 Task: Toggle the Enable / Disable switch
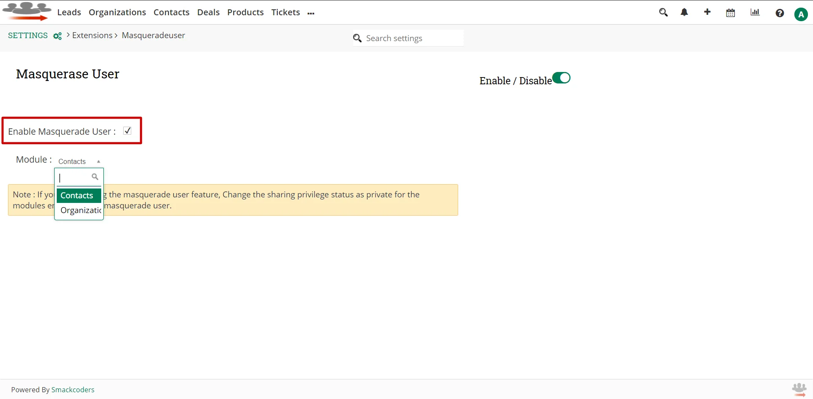click(x=561, y=78)
